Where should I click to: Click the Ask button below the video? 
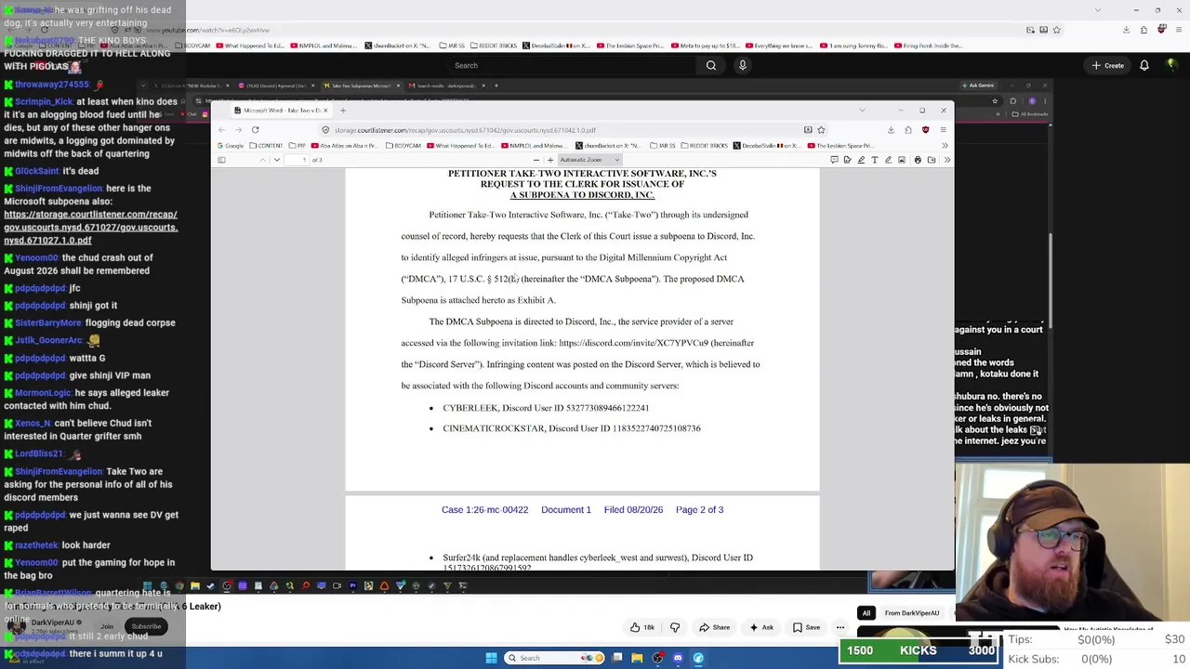(x=761, y=627)
